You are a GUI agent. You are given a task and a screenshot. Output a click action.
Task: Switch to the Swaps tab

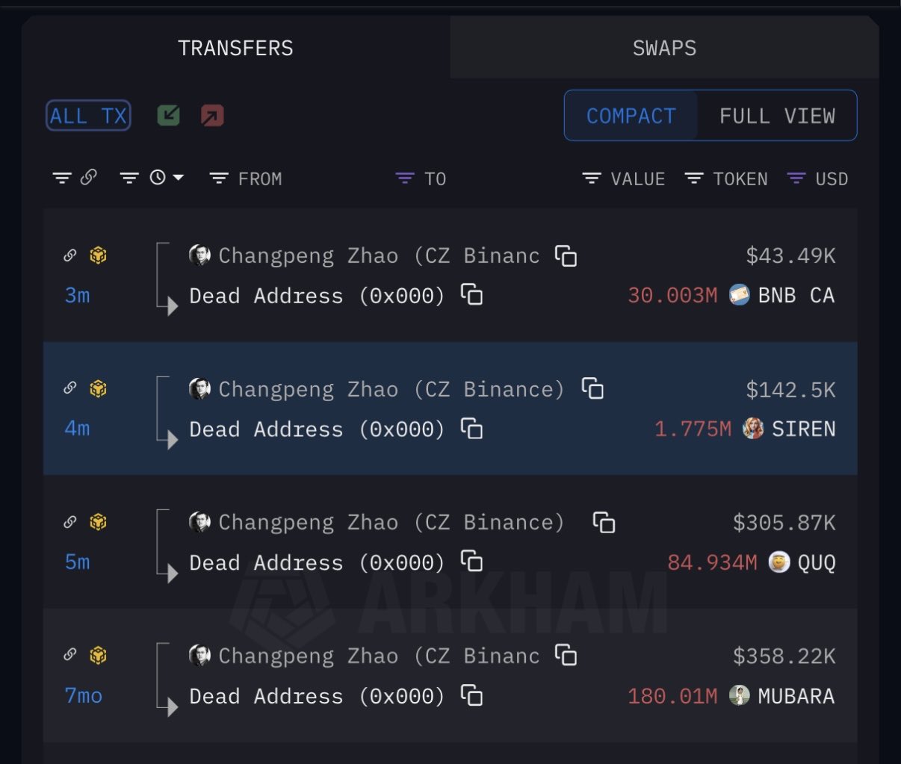[664, 49]
